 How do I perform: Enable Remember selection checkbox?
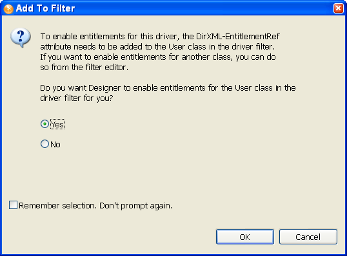[13, 205]
